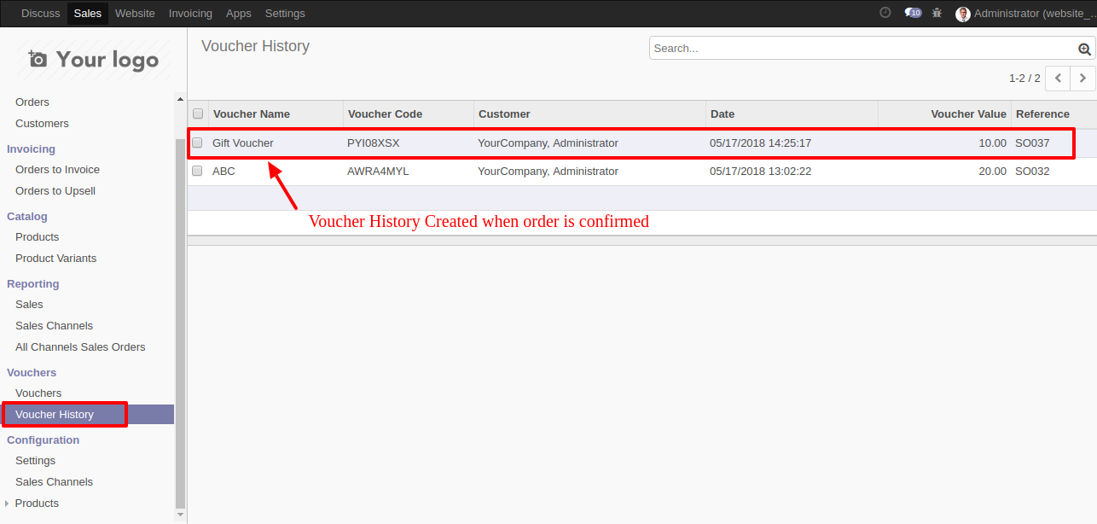
Task: Open the Sales menu
Action: 88,14
